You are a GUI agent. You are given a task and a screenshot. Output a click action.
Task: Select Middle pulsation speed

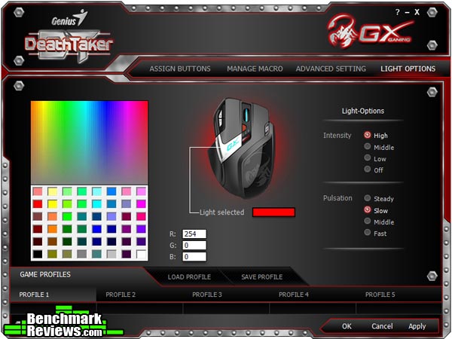[368, 221]
